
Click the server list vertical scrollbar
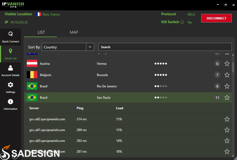pos(233,68)
